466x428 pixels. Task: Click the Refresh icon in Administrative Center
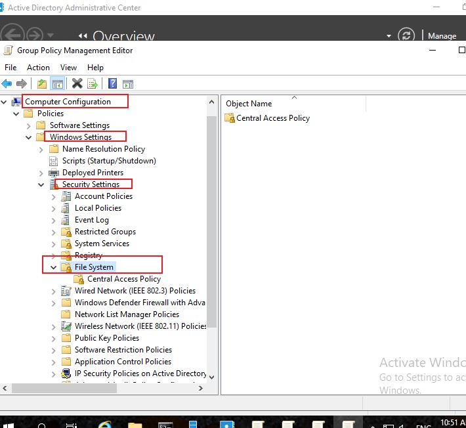coord(406,35)
